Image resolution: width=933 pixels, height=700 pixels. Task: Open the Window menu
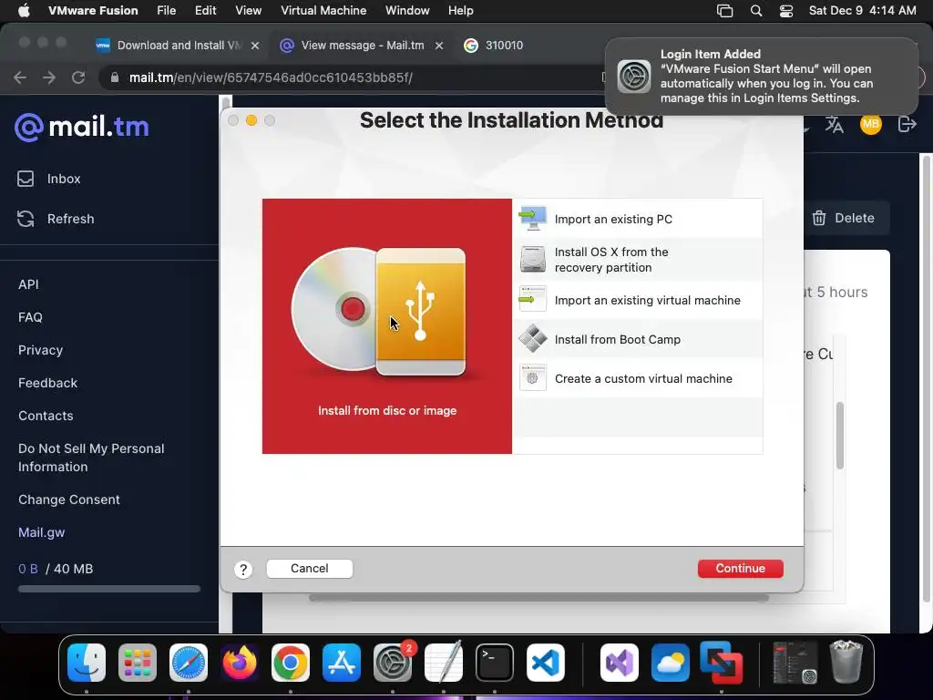tap(407, 11)
